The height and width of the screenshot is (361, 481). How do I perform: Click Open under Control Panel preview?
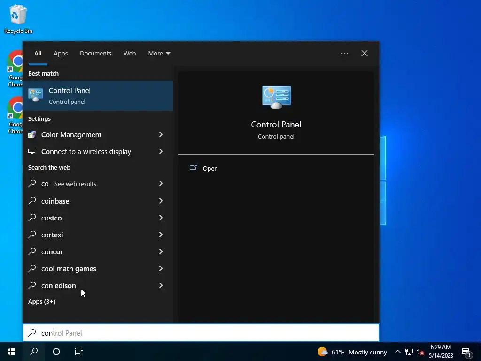click(210, 168)
